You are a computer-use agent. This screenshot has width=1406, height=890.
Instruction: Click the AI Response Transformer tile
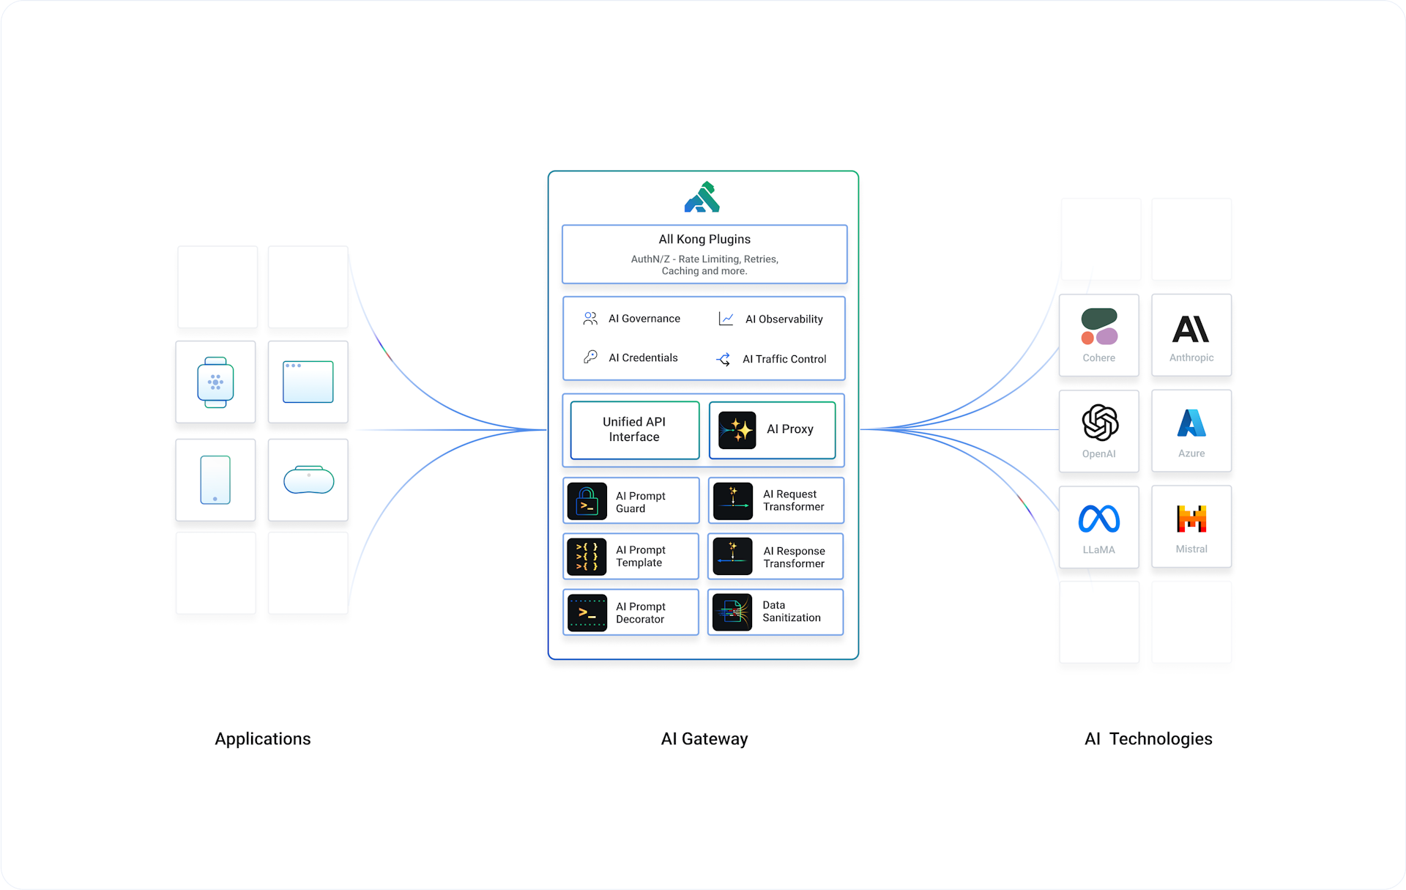[775, 556]
